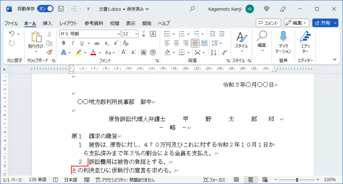Click the Dictation microphone icon

coord(283,36)
